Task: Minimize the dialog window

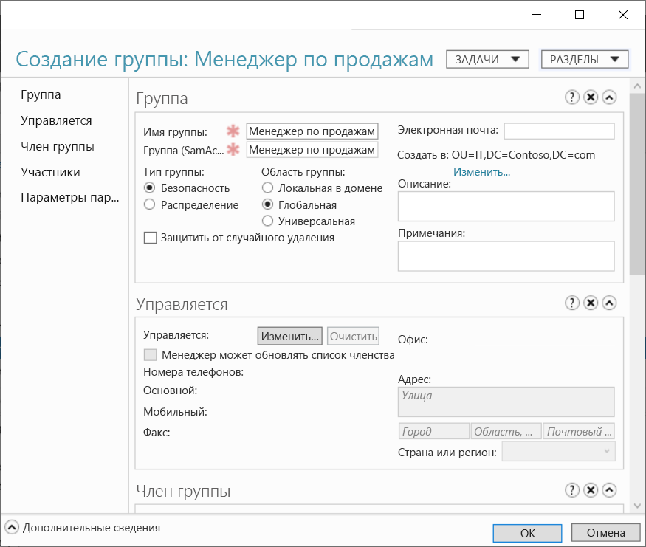Action: click(537, 15)
